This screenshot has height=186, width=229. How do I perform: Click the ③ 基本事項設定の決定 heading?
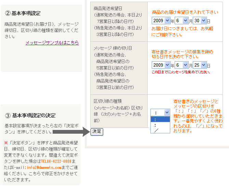pyautogui.click(x=30, y=115)
